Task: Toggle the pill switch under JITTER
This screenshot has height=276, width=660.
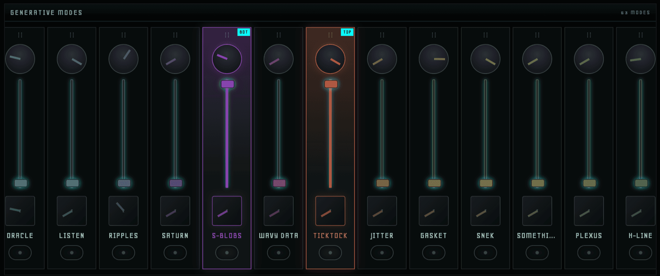Action: click(x=382, y=253)
